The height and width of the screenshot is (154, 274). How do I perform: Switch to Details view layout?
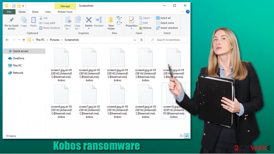pos(182,136)
